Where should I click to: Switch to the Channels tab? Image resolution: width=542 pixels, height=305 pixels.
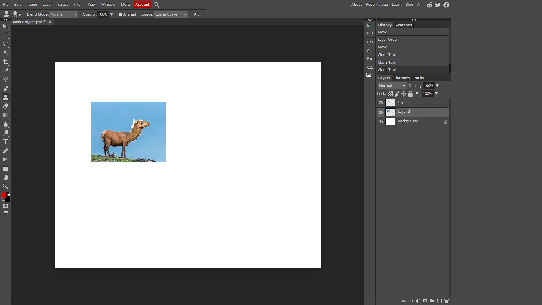pyautogui.click(x=401, y=78)
